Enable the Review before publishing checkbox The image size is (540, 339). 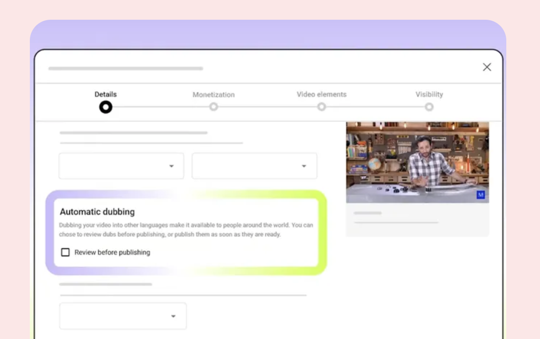[x=65, y=252]
